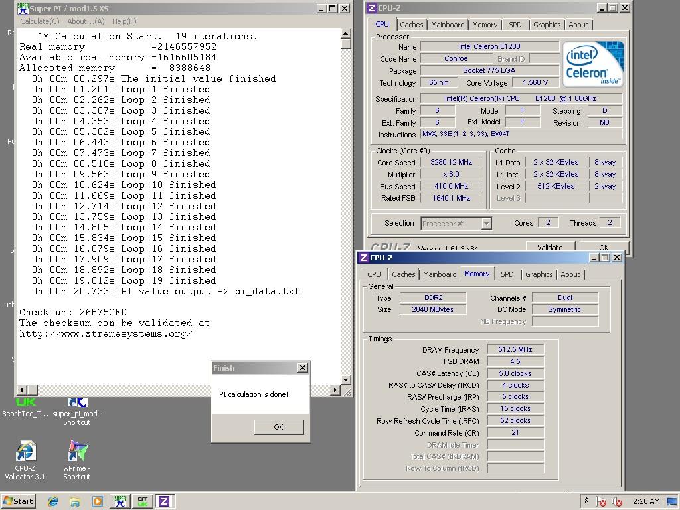The image size is (680, 510).
Task: Click the network monitor tray icon
Action: click(x=673, y=502)
